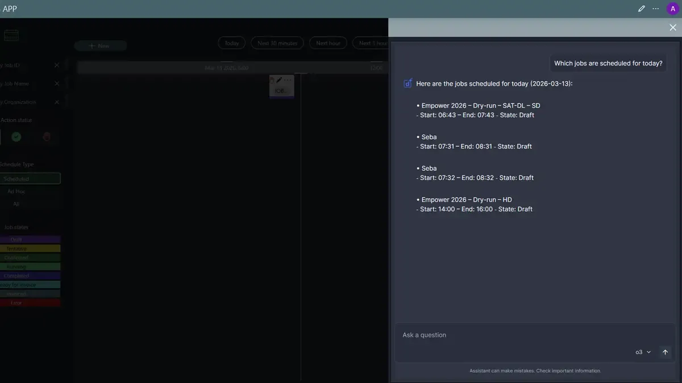Clear the Job Name filter
This screenshot has height=383, width=682.
tap(57, 83)
